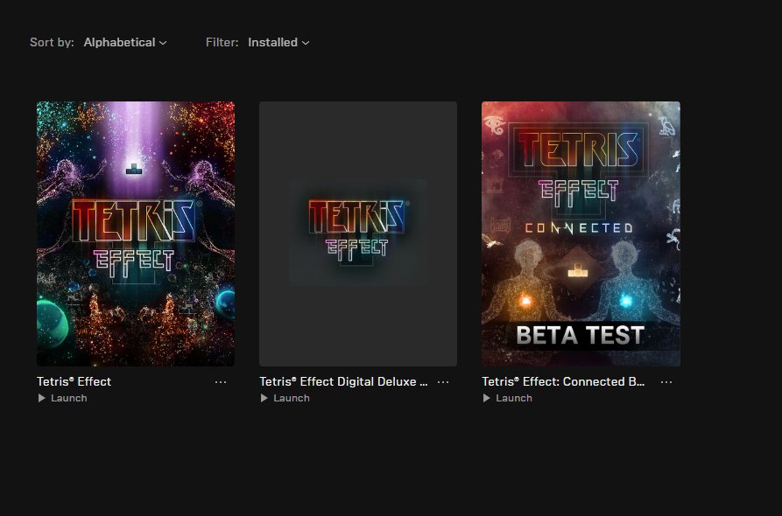
Task: Open the three-dot menu for Tetris Effect Digital Deluxe
Action: pos(443,382)
